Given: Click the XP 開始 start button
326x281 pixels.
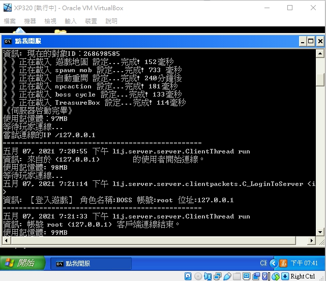Looking at the screenshot, I should 22,263.
